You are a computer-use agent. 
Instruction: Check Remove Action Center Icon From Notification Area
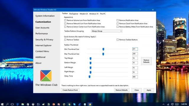pyautogui.click(x=65, y=27)
